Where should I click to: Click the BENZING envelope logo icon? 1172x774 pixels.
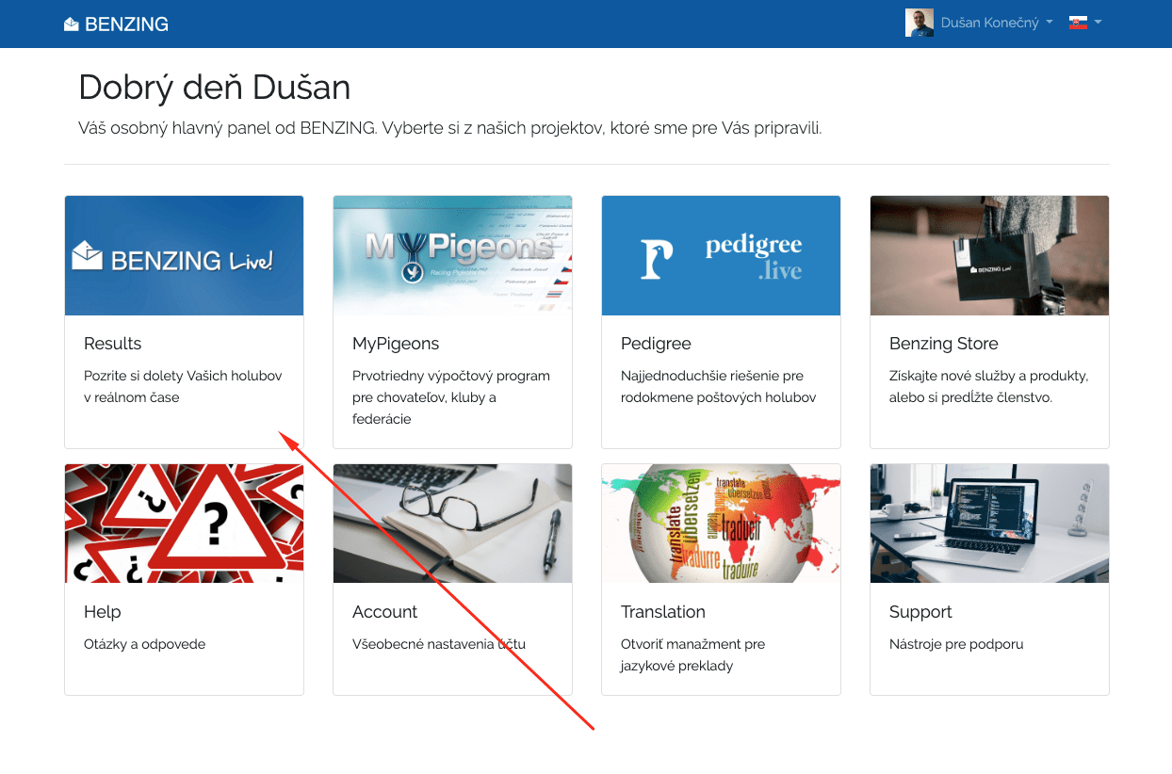point(72,24)
